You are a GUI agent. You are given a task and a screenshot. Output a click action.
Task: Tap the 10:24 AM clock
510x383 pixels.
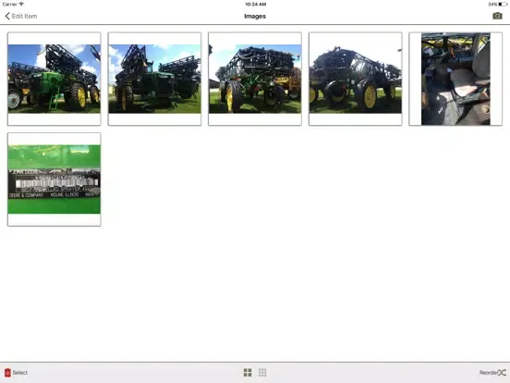coord(256,5)
